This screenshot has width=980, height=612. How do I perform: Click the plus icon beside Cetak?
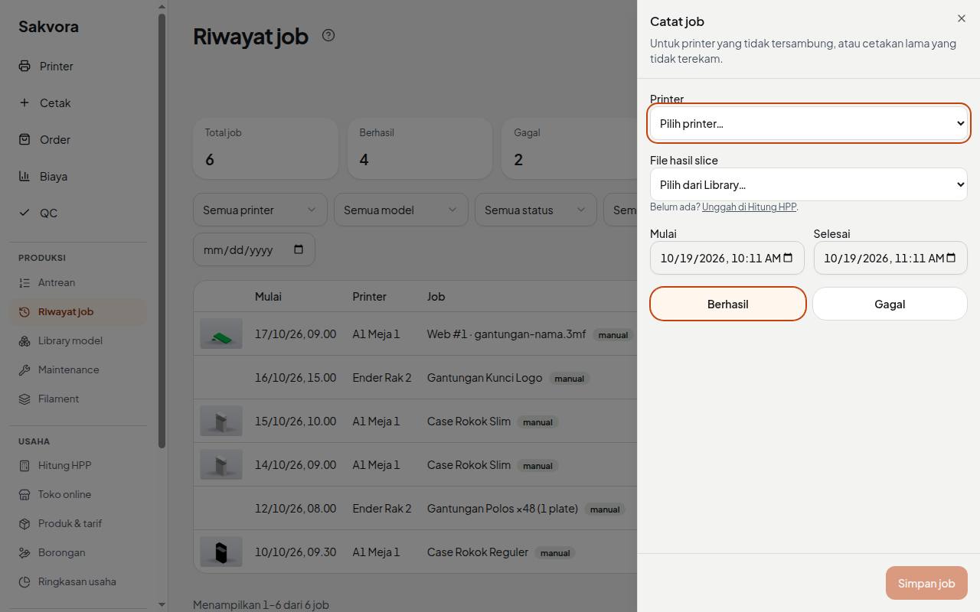pyautogui.click(x=24, y=103)
